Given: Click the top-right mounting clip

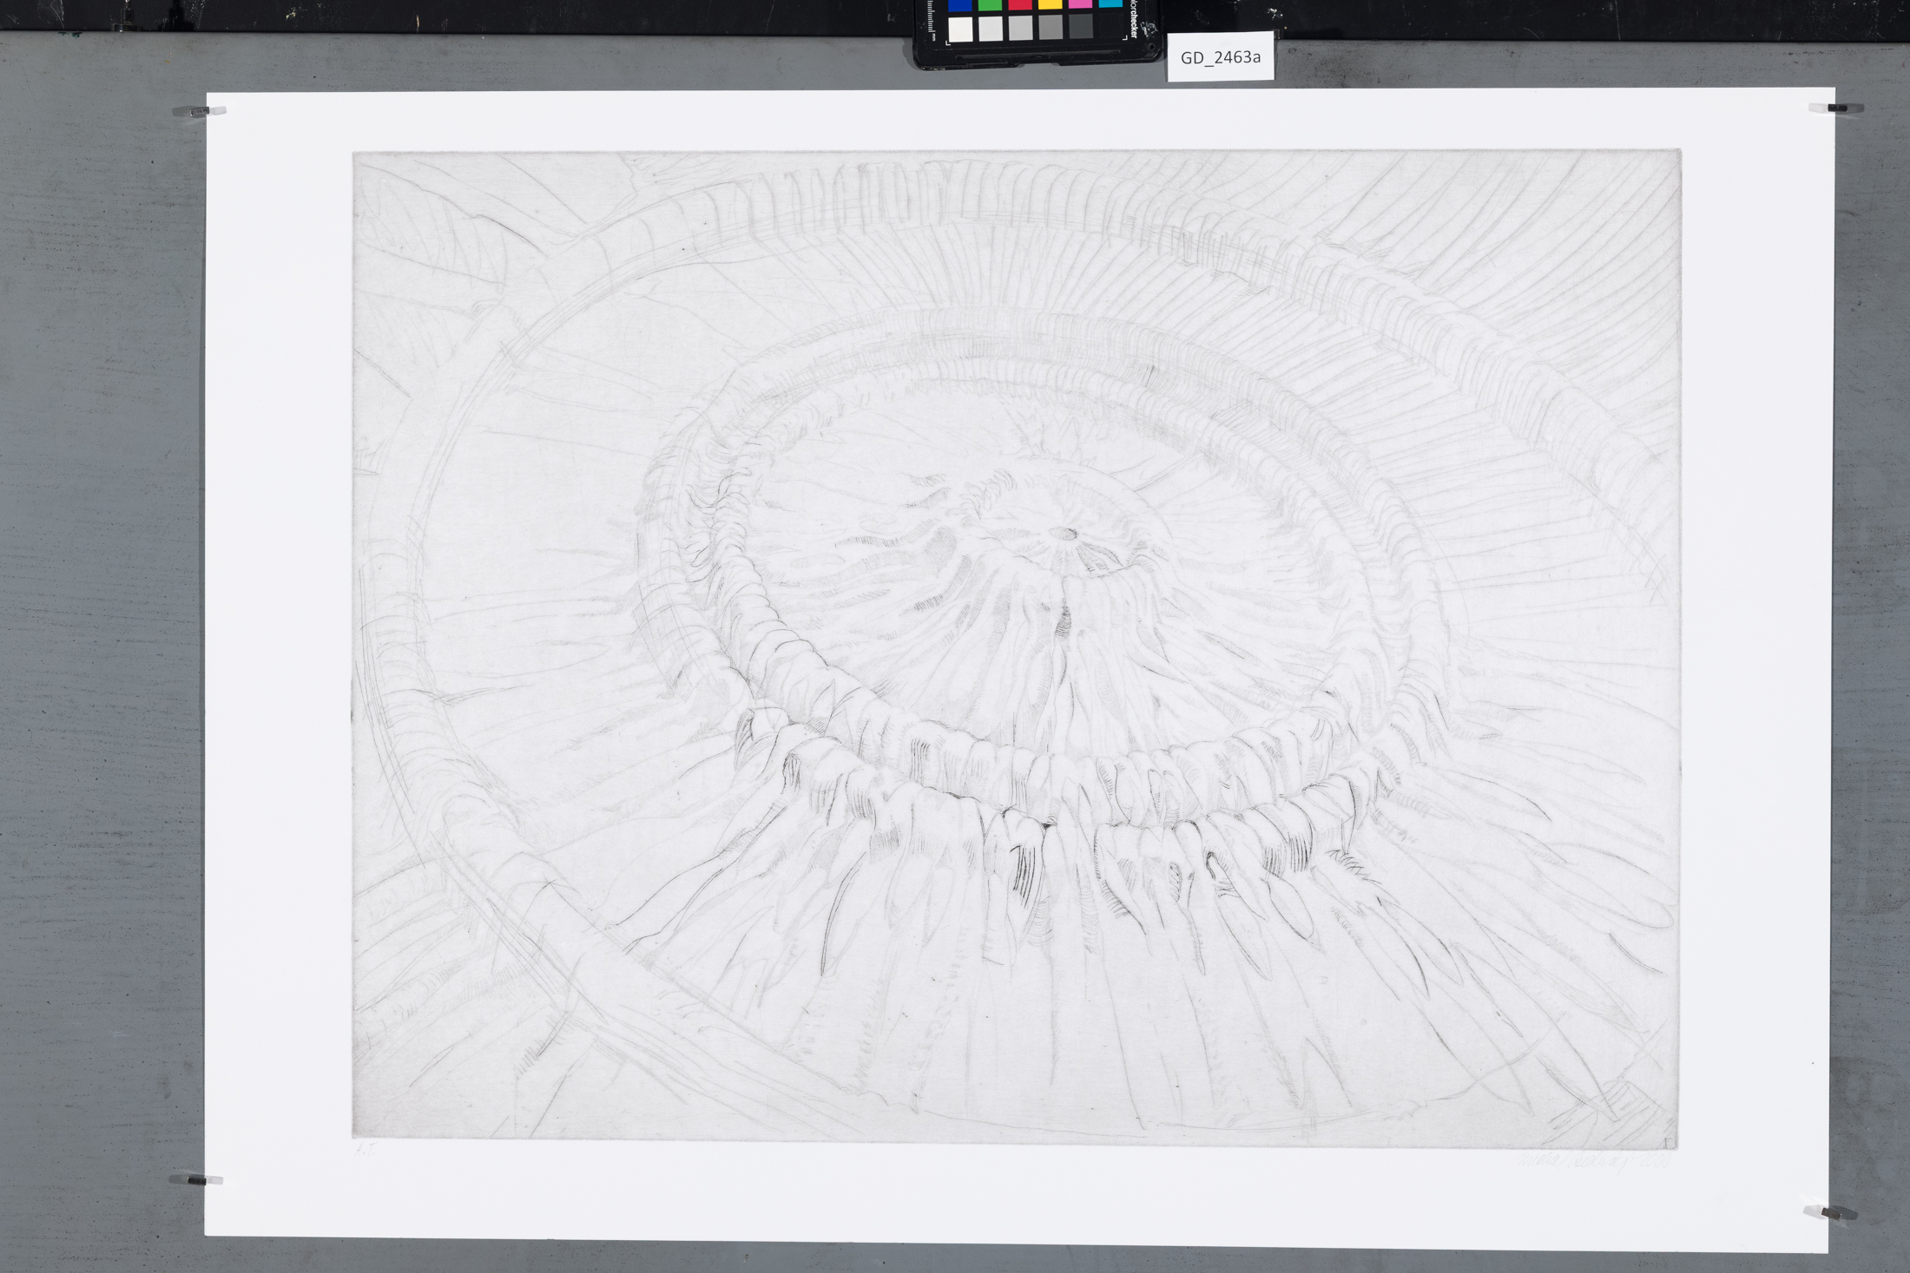Looking at the screenshot, I should click(x=1836, y=108).
